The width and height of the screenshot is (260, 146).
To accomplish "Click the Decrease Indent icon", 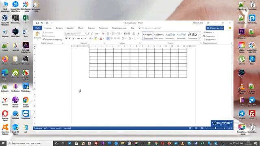I will coord(125,34).
